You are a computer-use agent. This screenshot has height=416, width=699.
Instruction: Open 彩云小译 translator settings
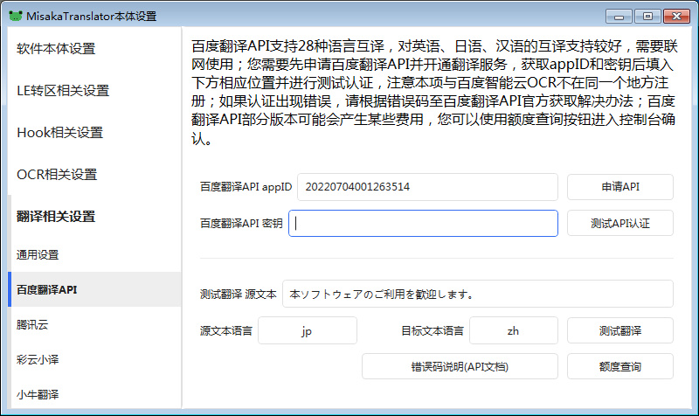pyautogui.click(x=38, y=359)
